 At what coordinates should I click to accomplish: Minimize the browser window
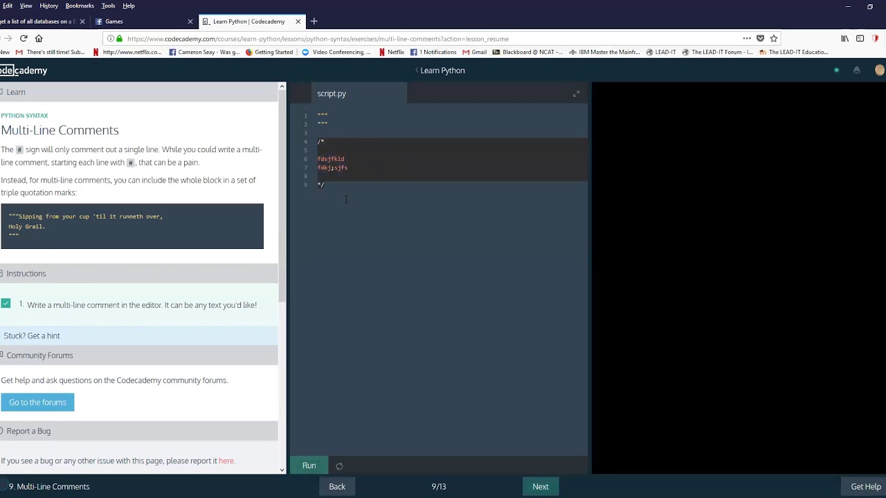848,6
